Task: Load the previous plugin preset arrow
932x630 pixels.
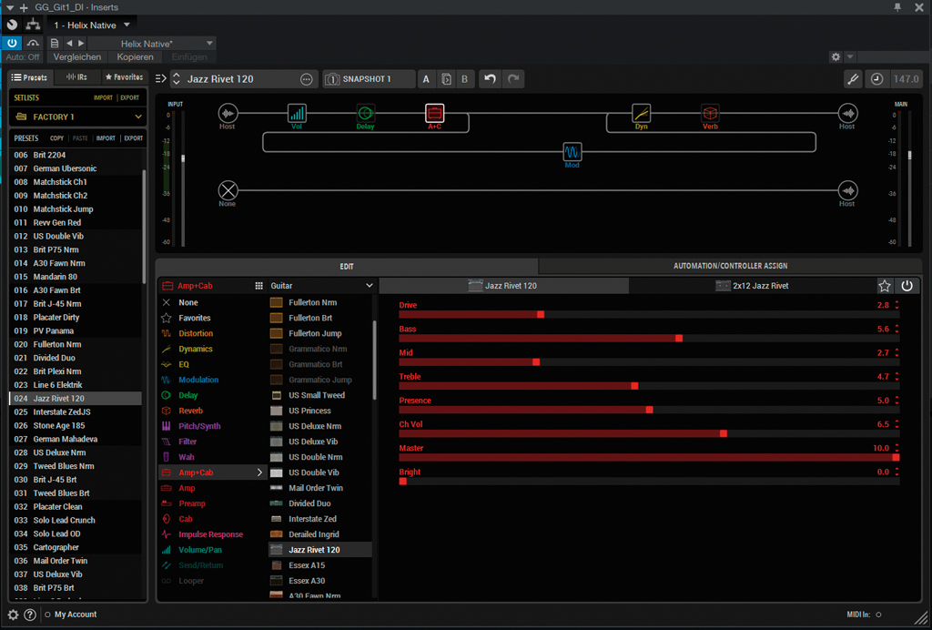Action: tap(69, 44)
